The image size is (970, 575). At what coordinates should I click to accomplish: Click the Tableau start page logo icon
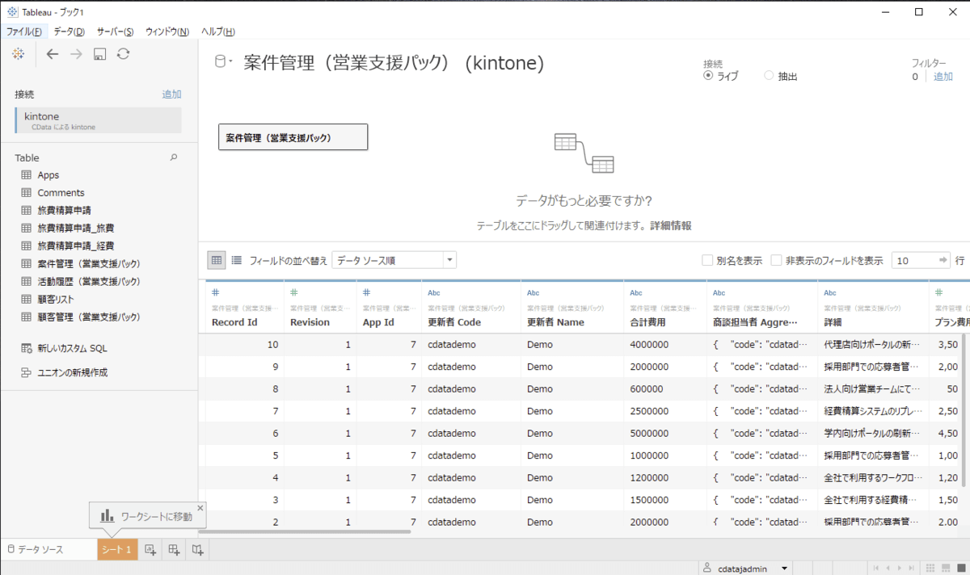tap(18, 53)
